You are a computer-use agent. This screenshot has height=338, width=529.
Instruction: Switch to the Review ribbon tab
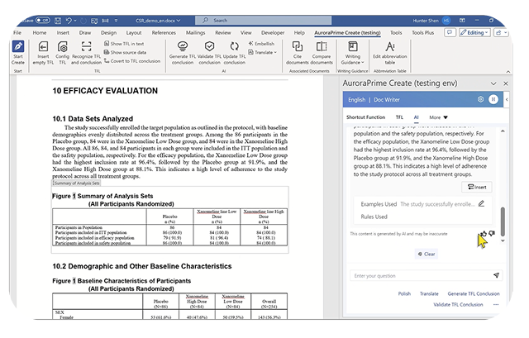pyautogui.click(x=223, y=33)
